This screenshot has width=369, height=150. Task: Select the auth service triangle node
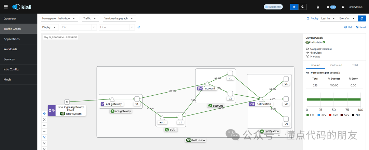tap(162, 117)
